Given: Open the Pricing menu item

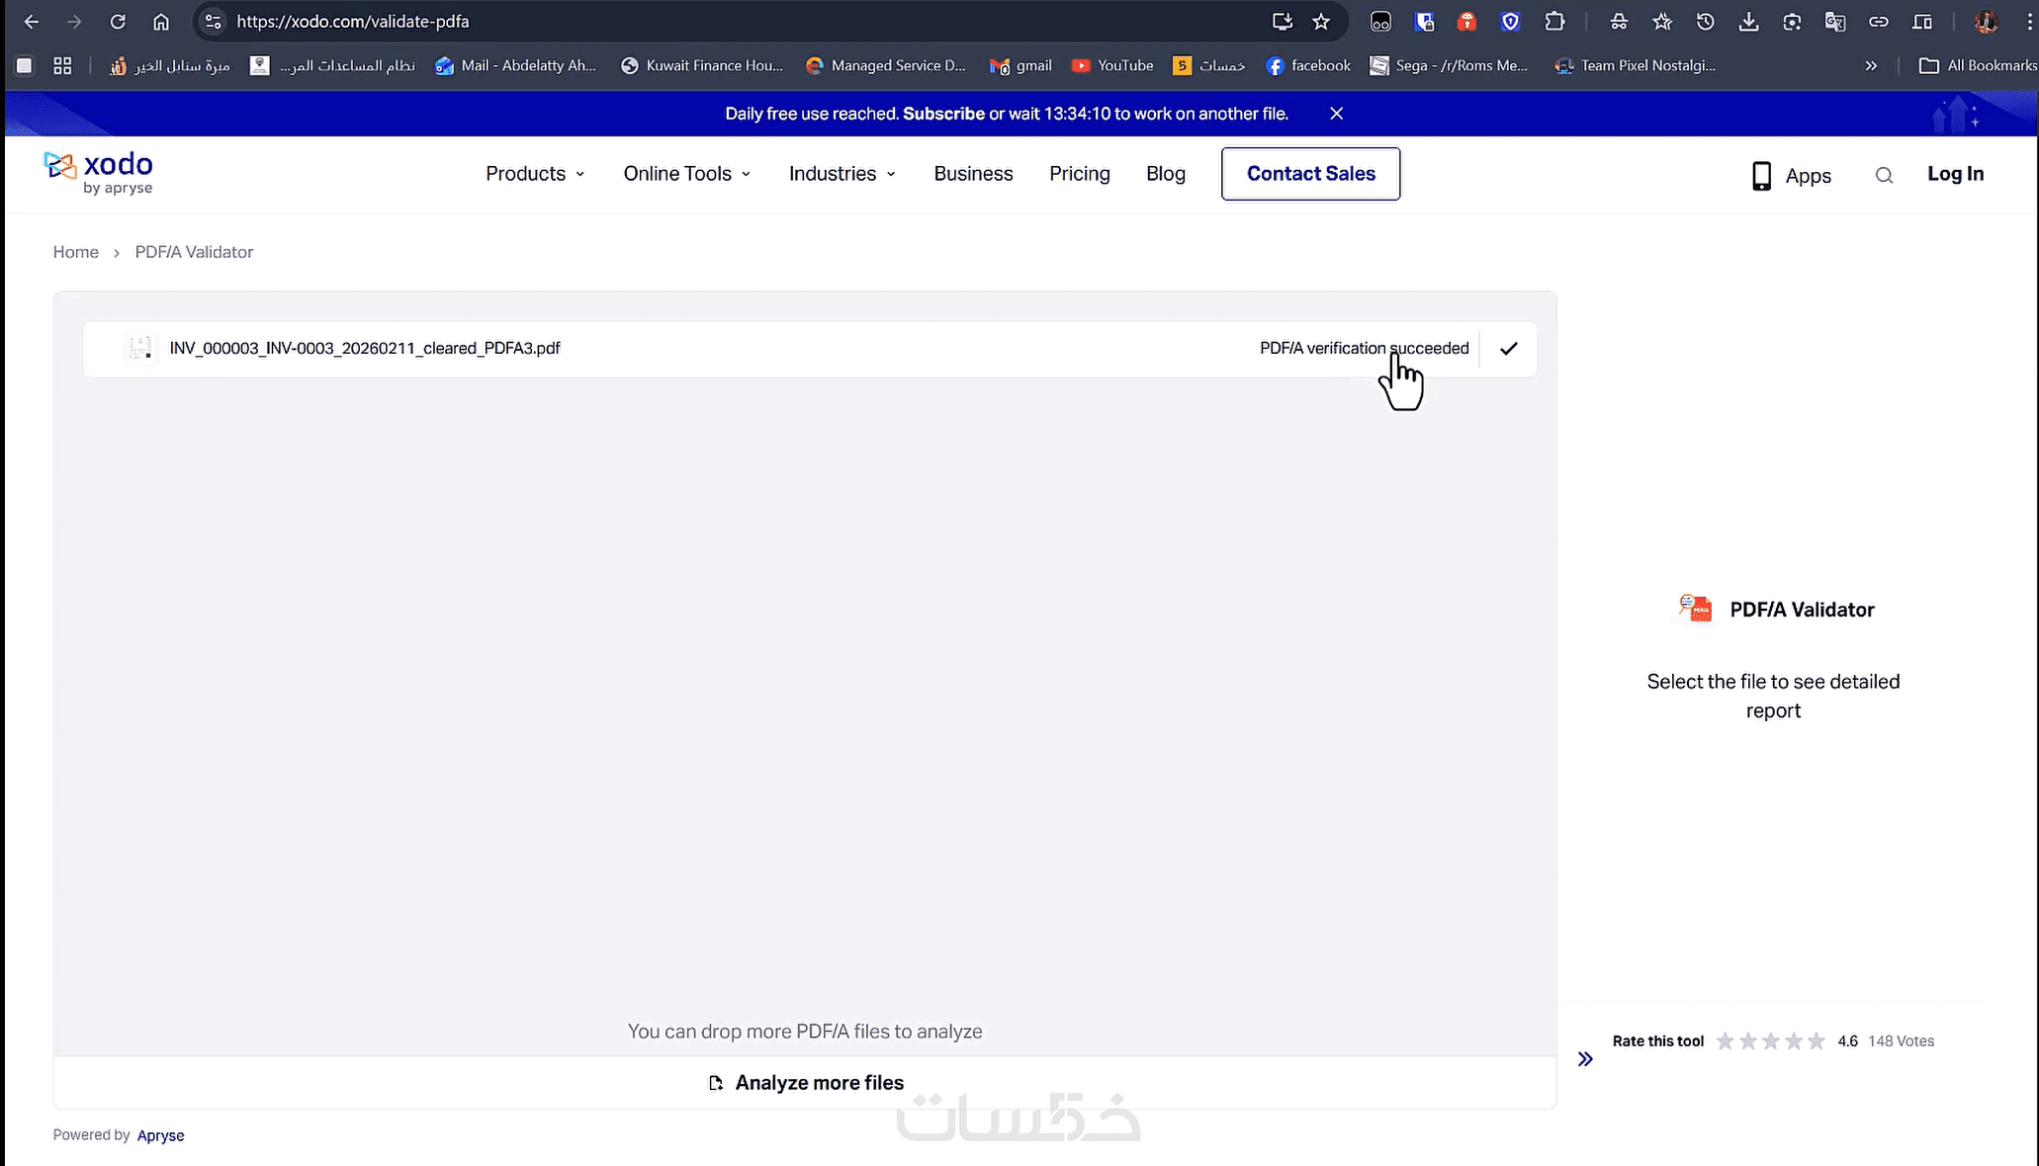Looking at the screenshot, I should [x=1079, y=174].
